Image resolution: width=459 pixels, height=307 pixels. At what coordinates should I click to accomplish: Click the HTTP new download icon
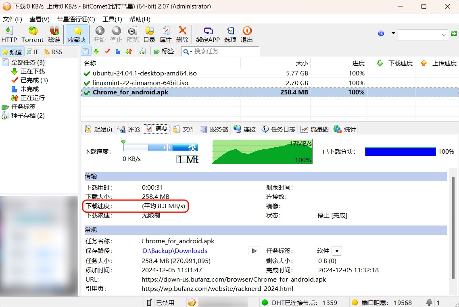(9, 35)
